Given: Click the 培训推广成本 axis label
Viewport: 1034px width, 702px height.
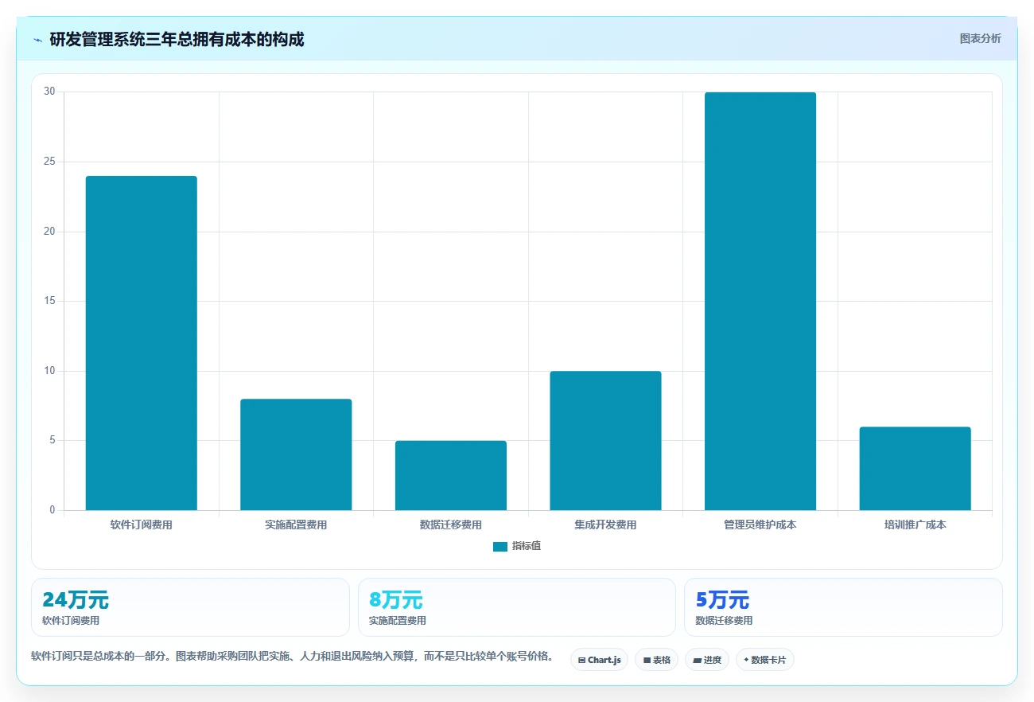Looking at the screenshot, I should click(915, 525).
